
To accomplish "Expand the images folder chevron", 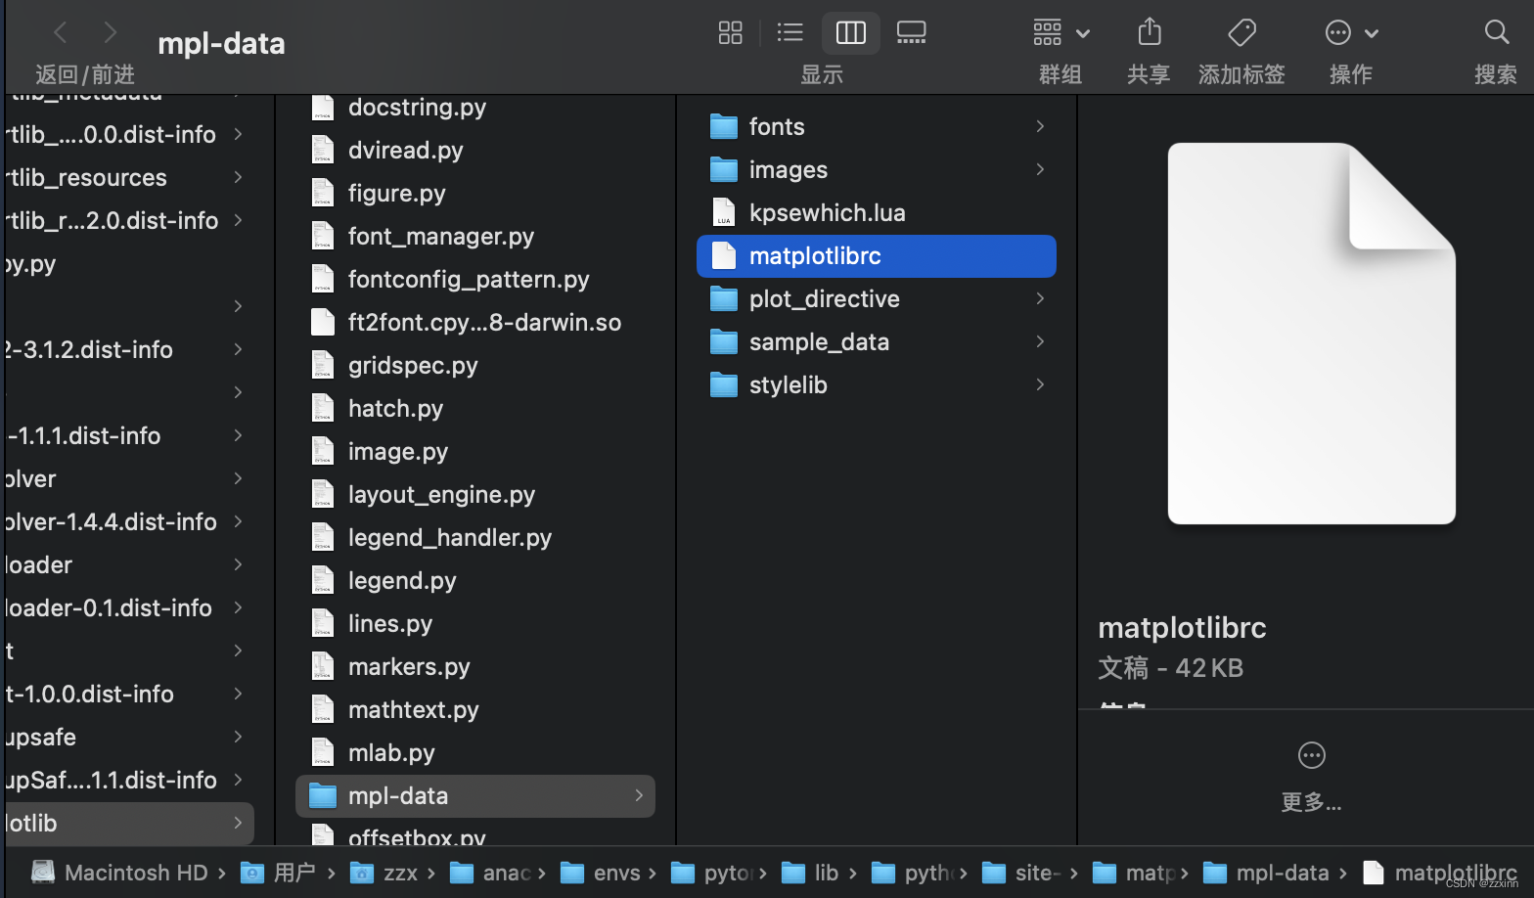I will (1040, 169).
